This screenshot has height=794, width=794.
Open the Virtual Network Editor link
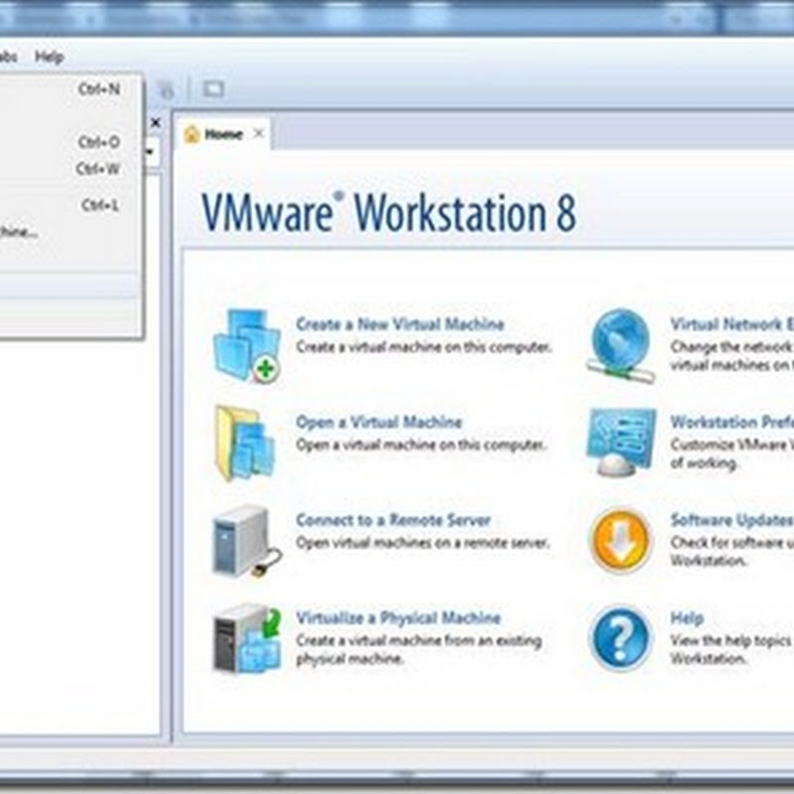[731, 325]
